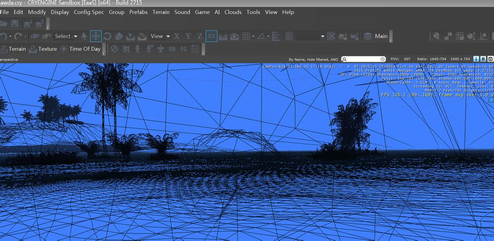Click the load selection from file icon

click(x=354, y=36)
